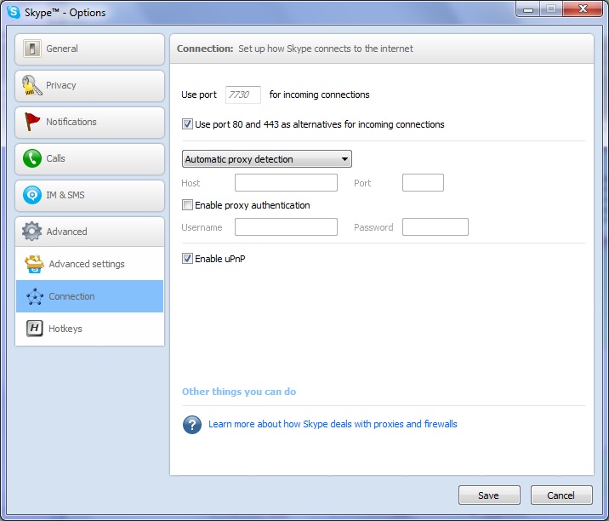
Task: Open the Privacy options tab
Action: pos(89,85)
